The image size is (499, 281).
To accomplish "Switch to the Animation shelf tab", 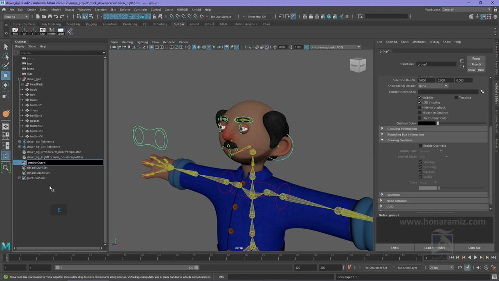I will pos(110,24).
